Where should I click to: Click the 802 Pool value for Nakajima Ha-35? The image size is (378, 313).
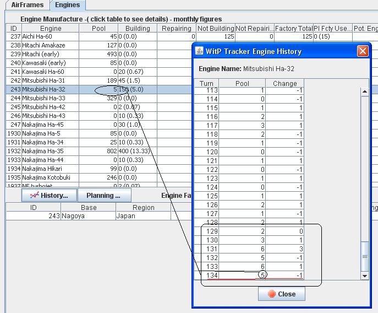[x=98, y=151]
